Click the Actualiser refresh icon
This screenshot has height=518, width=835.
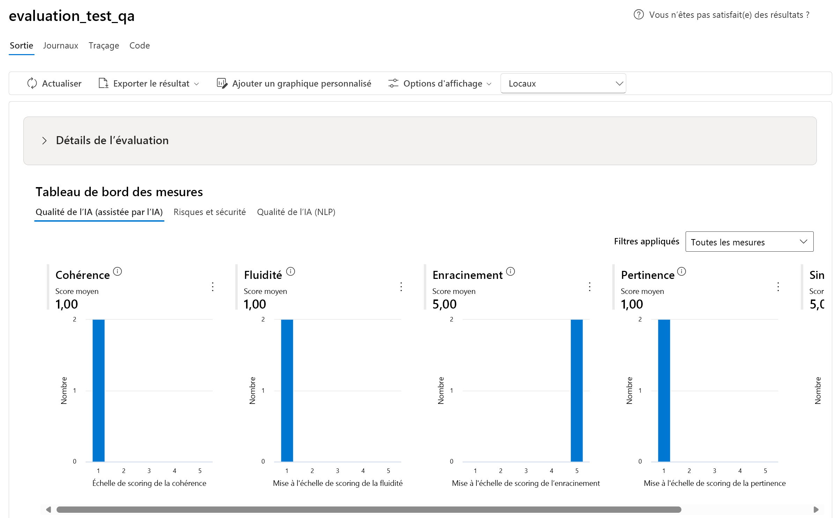point(32,83)
